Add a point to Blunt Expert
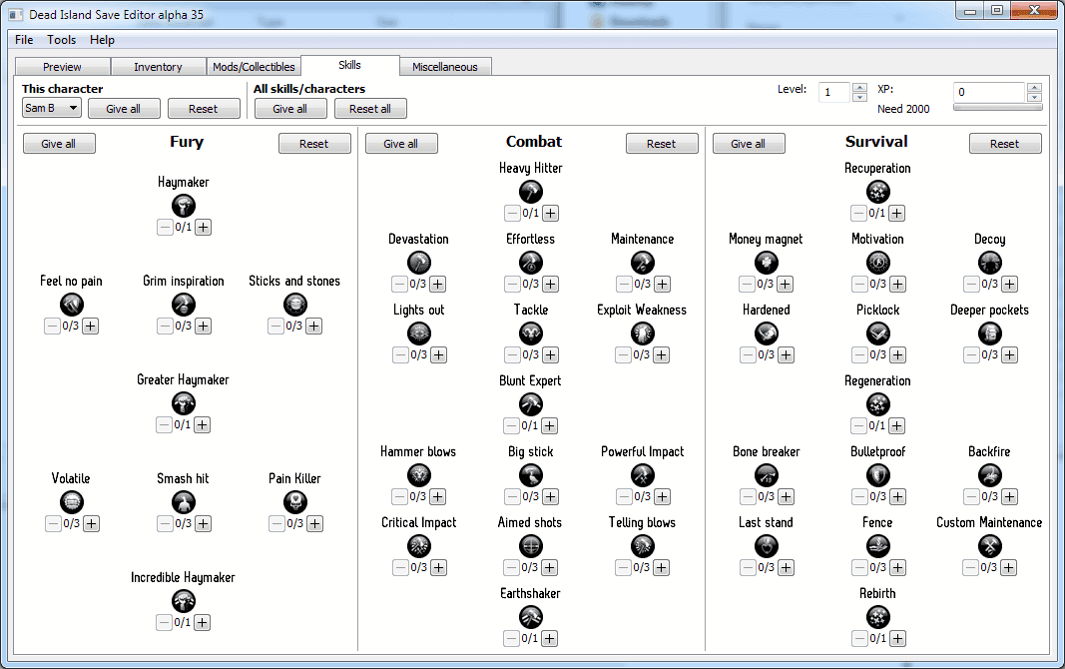This screenshot has height=669, width=1065. 550,425
